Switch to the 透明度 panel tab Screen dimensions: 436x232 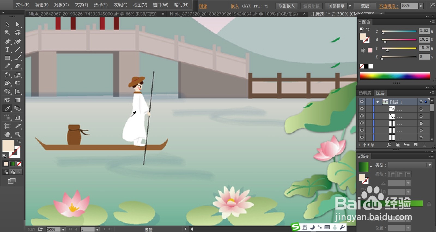point(365,93)
